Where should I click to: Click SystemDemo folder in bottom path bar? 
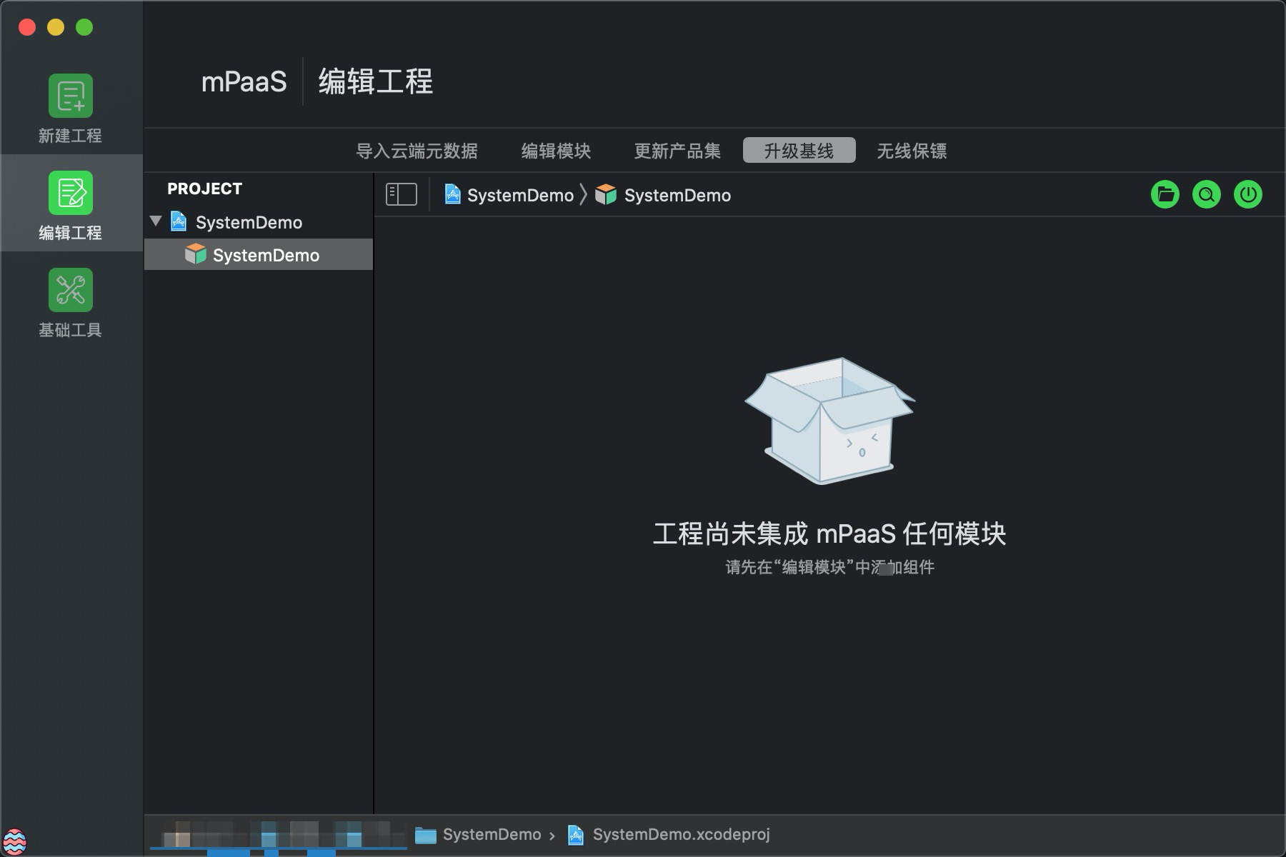(x=478, y=835)
